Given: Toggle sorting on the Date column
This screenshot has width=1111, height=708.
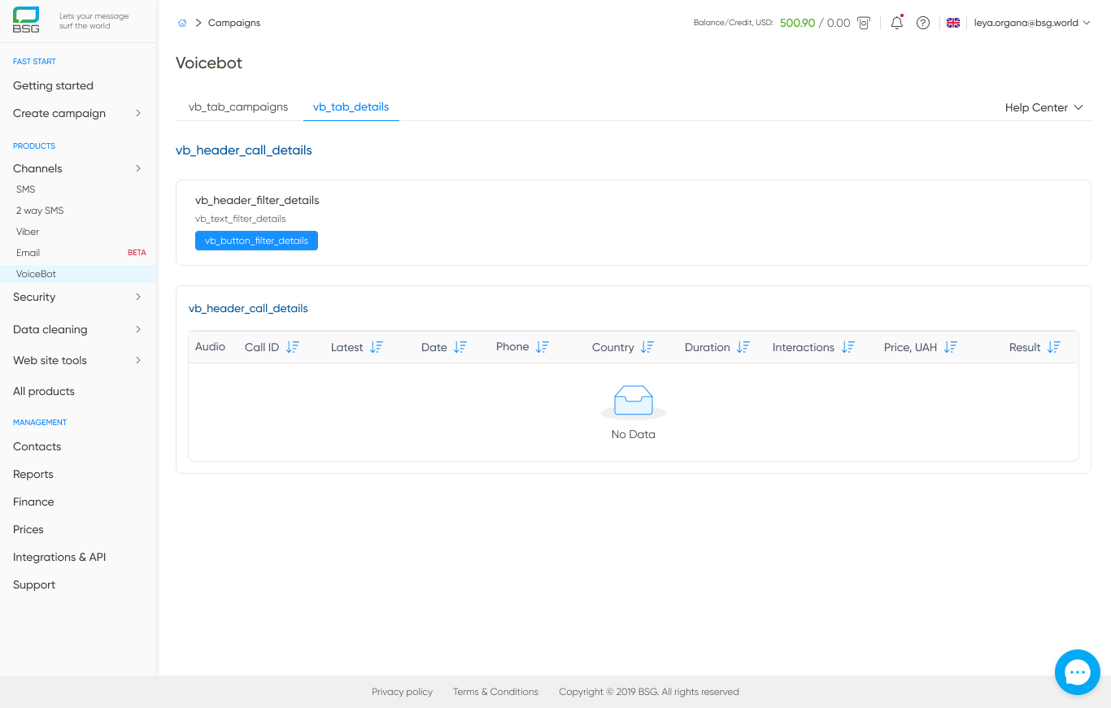Looking at the screenshot, I should coord(460,347).
